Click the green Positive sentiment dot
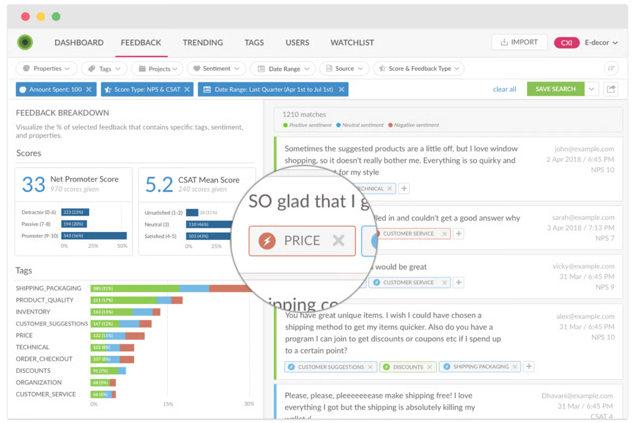Screen dimensions: 635x423 coord(284,125)
